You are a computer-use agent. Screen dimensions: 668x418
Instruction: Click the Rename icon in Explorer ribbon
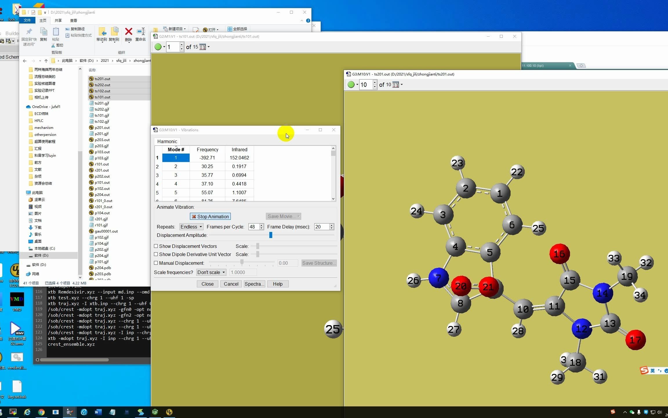point(141,31)
